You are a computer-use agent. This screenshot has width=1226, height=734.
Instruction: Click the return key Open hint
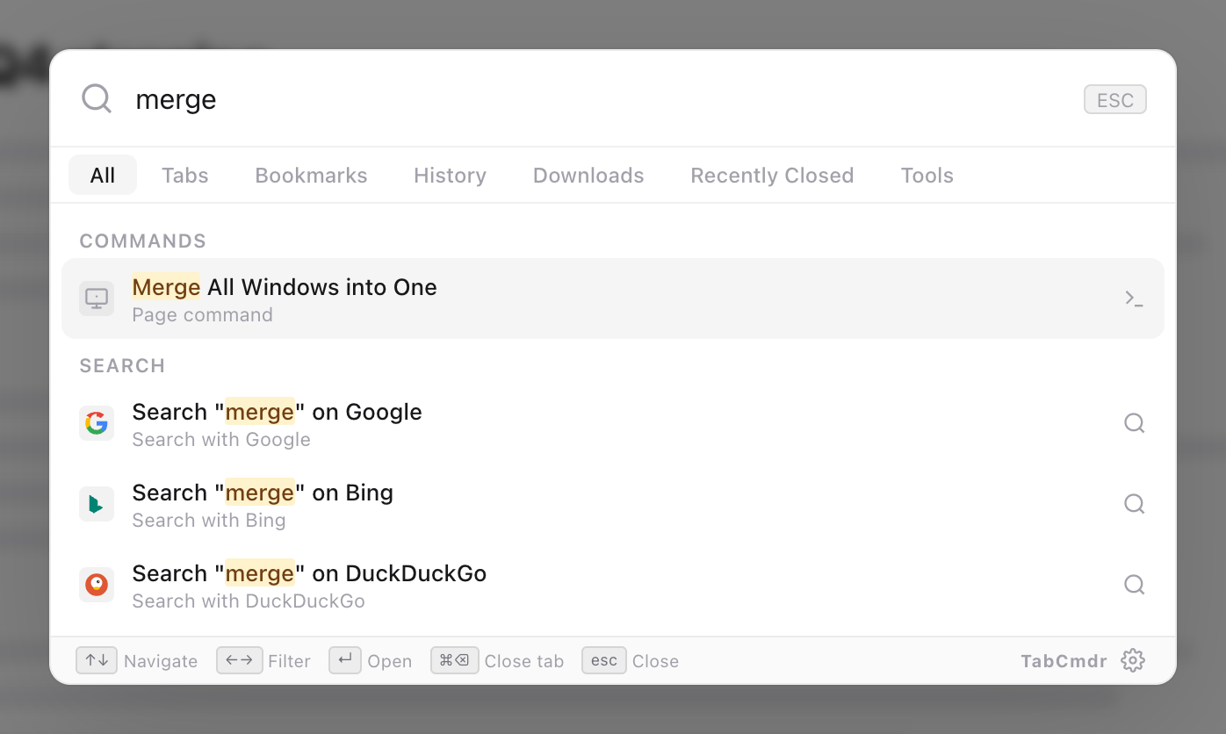click(x=345, y=660)
